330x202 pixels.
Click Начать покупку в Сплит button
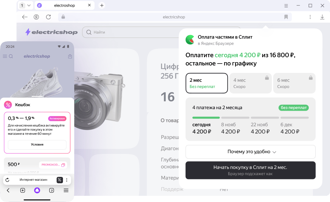[251, 170]
